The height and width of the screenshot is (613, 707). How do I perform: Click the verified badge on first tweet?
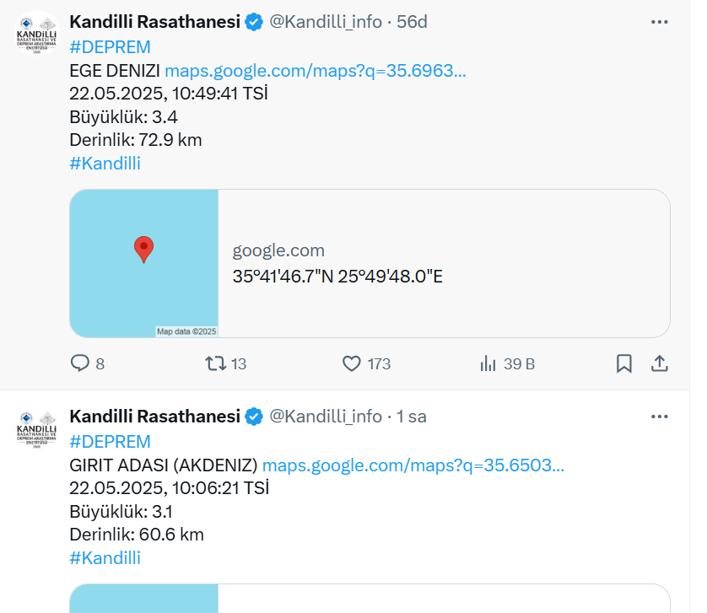pyautogui.click(x=254, y=22)
